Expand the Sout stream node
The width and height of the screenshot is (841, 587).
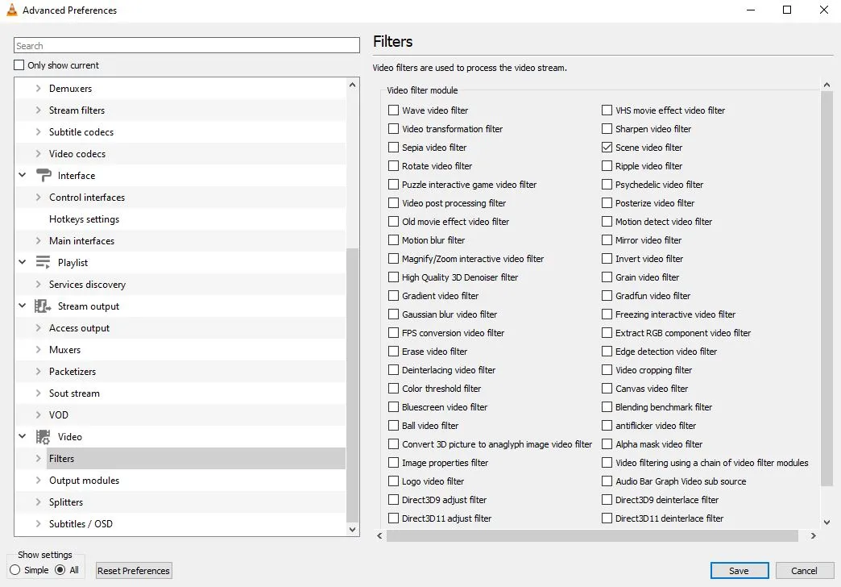point(38,393)
